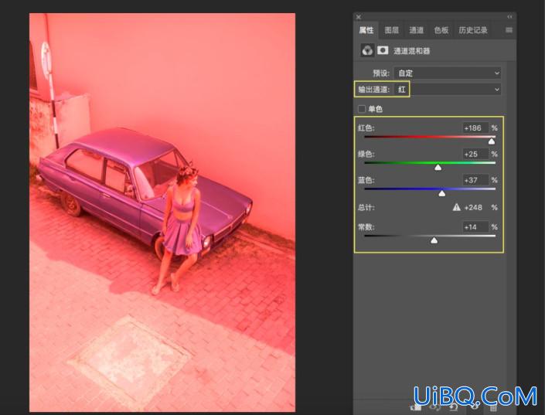Click the 绿色 value field showing +25

click(475, 154)
